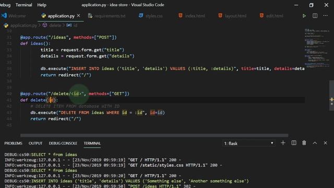334x188 pixels.
Task: Open editor More Actions ellipsis
Action: click(x=325, y=16)
